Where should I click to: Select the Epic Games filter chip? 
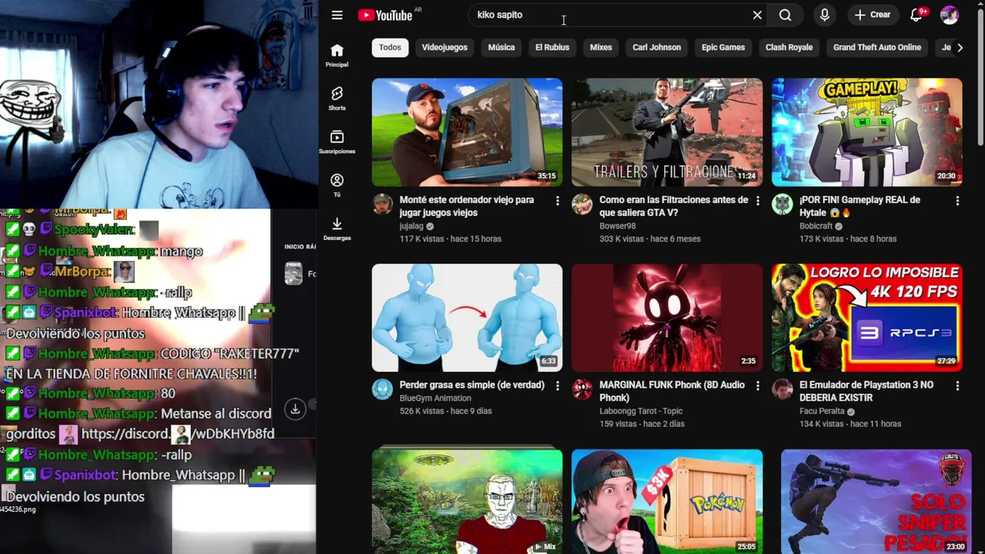pos(723,47)
